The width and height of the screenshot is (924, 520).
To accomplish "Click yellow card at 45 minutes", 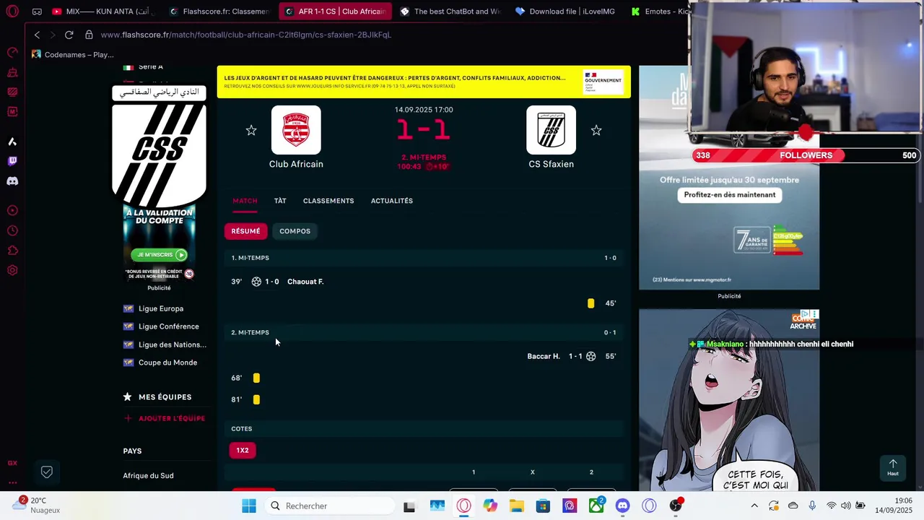I will [590, 303].
